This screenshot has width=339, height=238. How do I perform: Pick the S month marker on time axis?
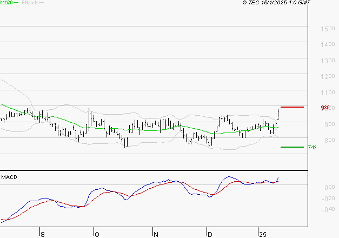click(x=42, y=234)
